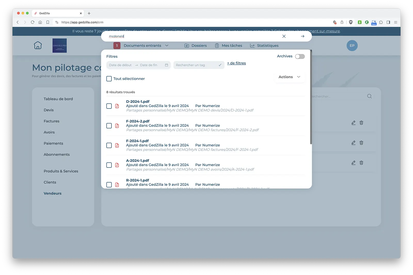Submit the search with the arrow icon

point(303,36)
